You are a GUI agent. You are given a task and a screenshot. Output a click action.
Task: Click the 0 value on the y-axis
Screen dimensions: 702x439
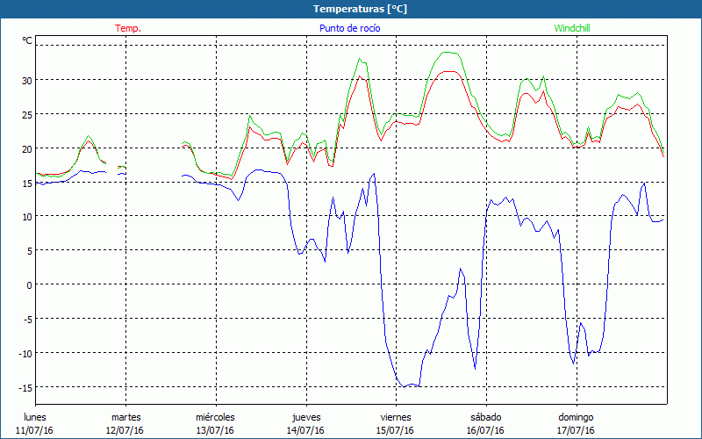[29, 284]
